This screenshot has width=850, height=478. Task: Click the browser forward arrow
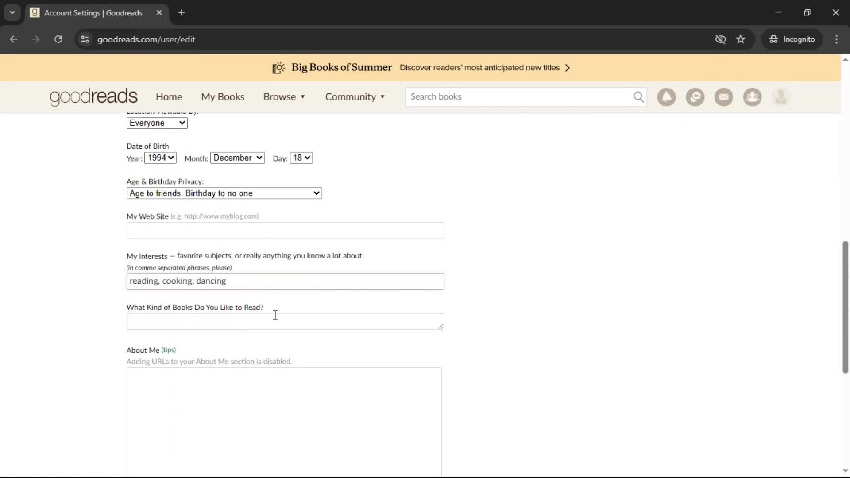point(36,39)
